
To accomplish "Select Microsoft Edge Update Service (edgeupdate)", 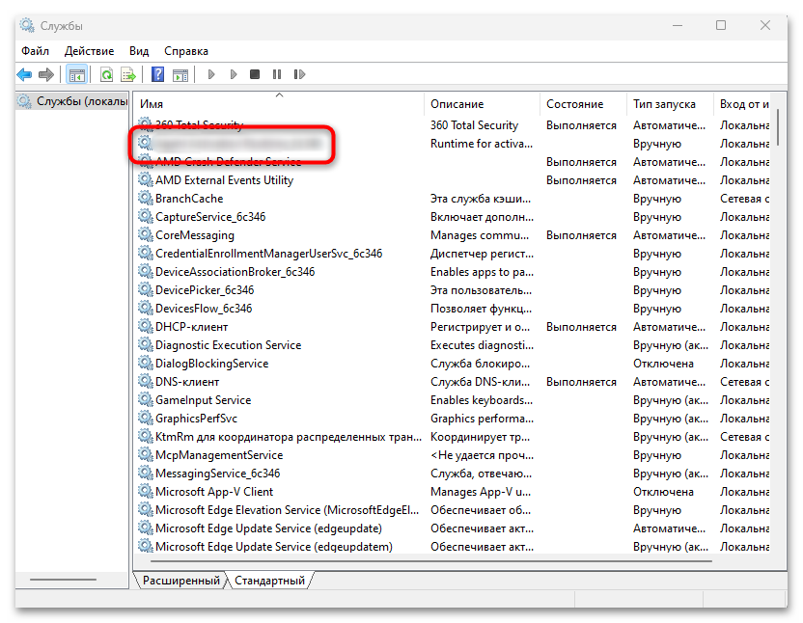I will click(x=269, y=528).
